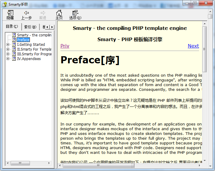Expand the III.Smarty For Programmers node

[x=8, y=54]
